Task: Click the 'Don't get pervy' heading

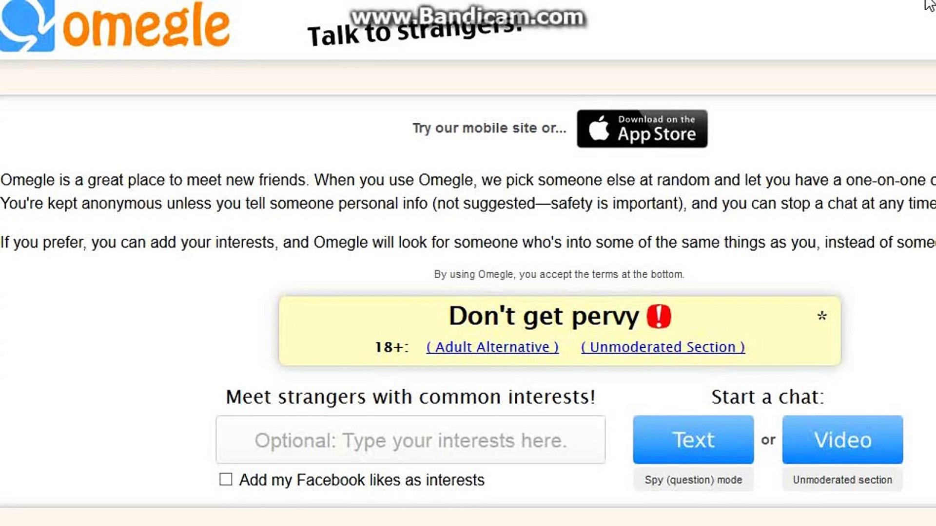Action: pos(544,316)
